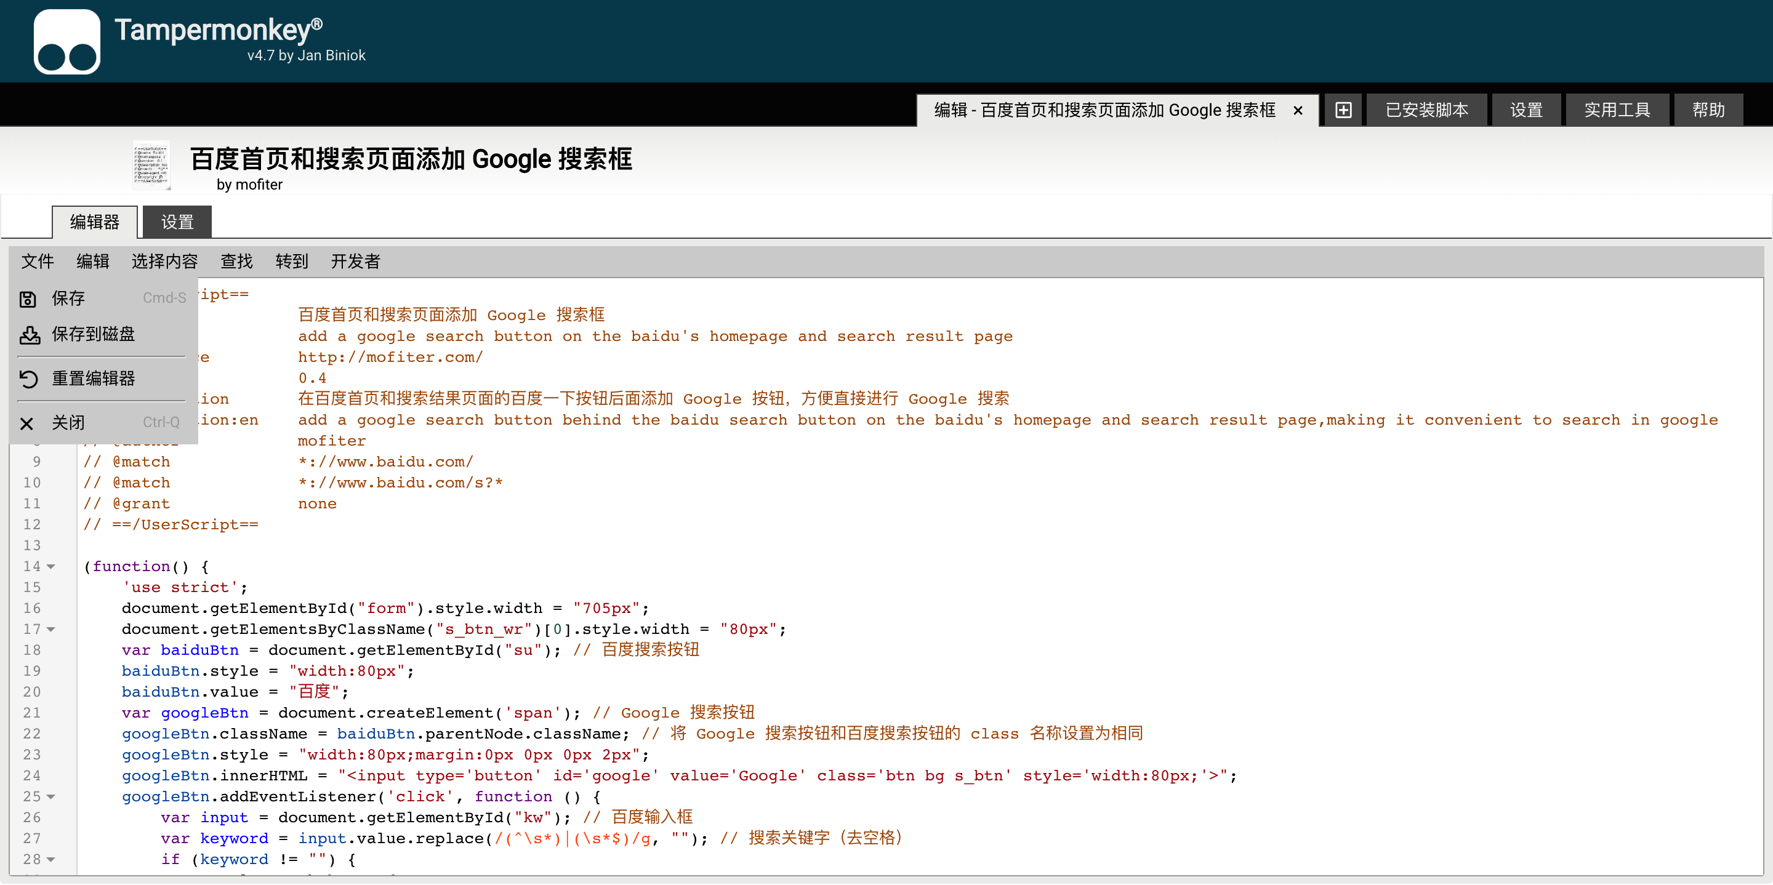1773x885 pixels.
Task: Collapse the code fold at line 17
Action: (51, 629)
